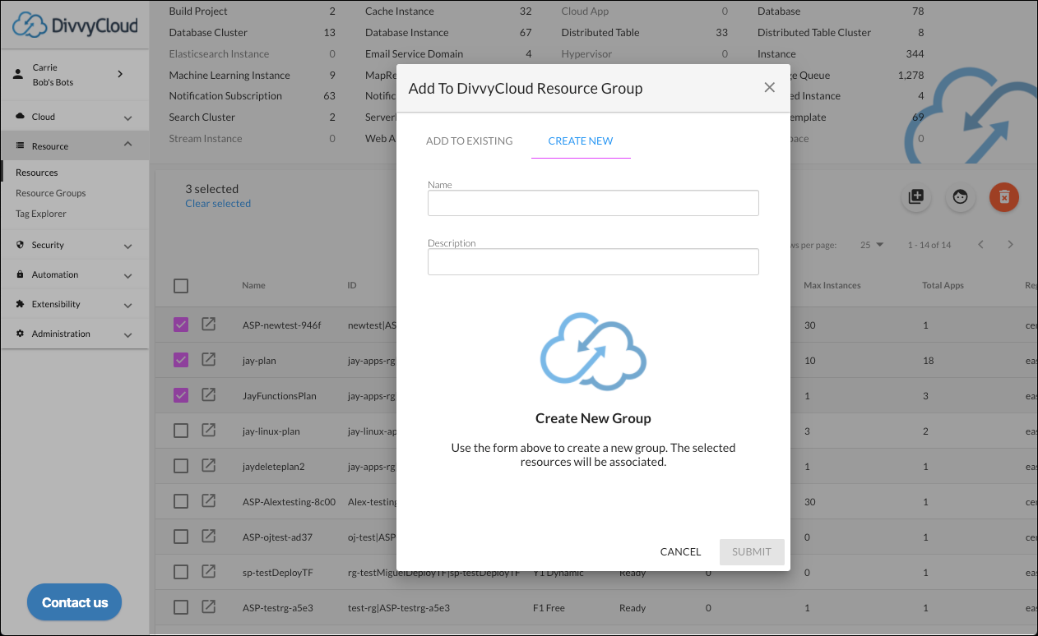Focus the Description input field
This screenshot has height=636, width=1038.
(593, 261)
